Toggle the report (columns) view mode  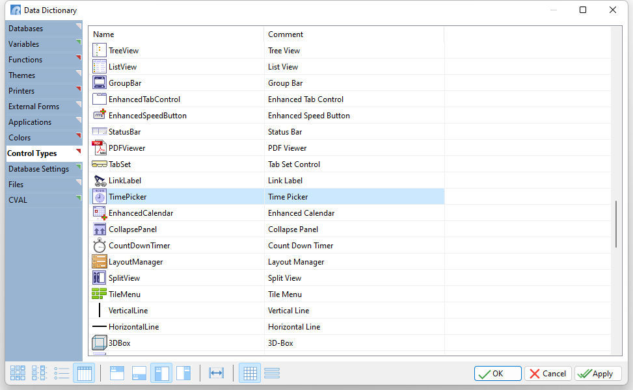[x=84, y=373]
